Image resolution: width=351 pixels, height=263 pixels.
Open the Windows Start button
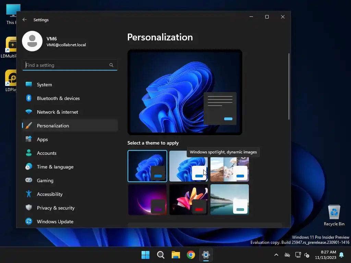[x=145, y=255]
